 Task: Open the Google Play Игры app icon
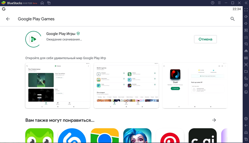tap(33, 39)
